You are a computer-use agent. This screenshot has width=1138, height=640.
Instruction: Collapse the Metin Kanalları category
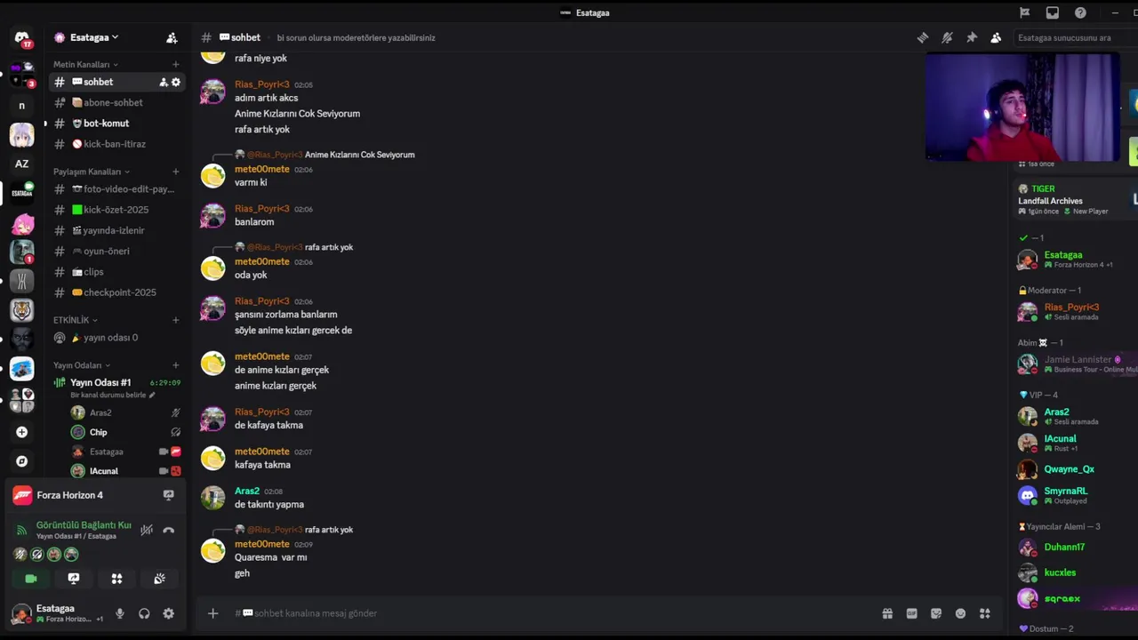click(x=82, y=65)
